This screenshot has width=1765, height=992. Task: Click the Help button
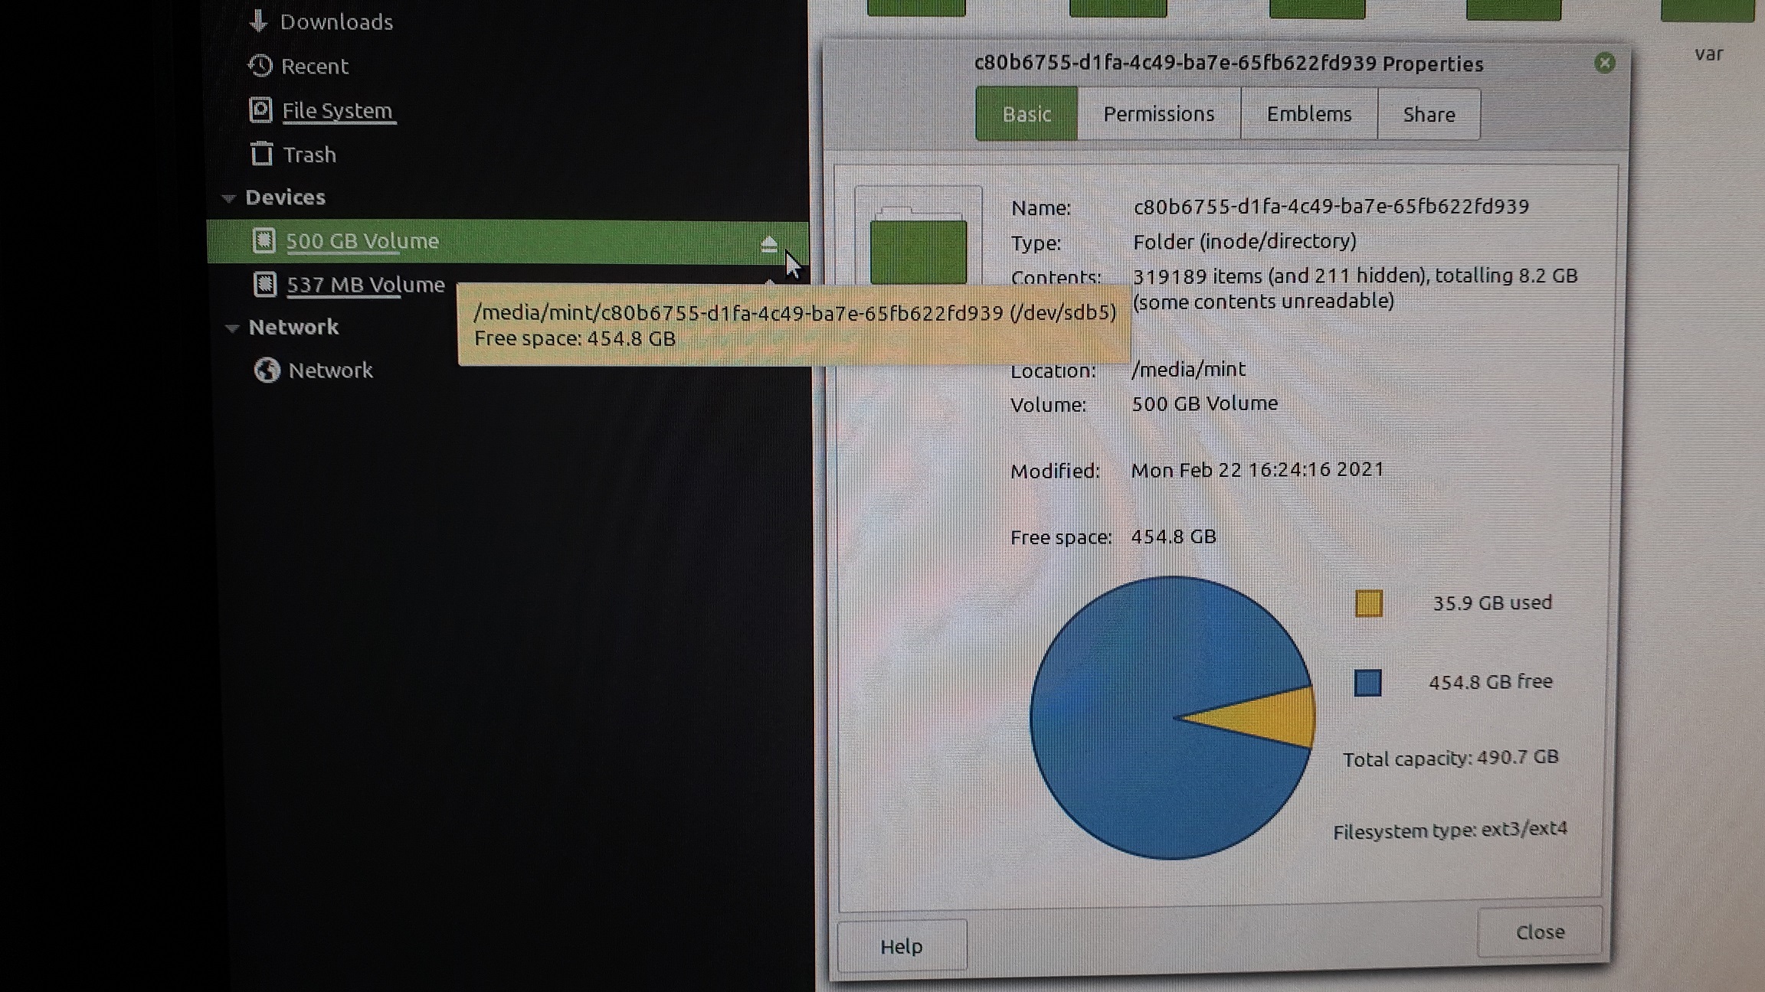901,947
